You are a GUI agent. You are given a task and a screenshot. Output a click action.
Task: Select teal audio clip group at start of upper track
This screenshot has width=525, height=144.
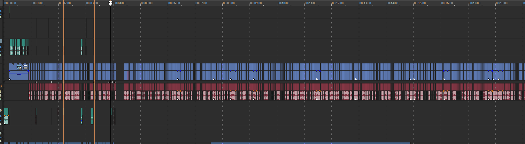19,47
